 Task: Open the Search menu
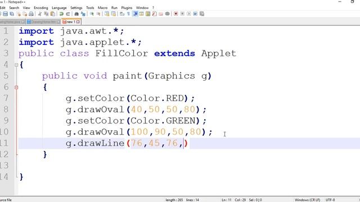(14, 8)
